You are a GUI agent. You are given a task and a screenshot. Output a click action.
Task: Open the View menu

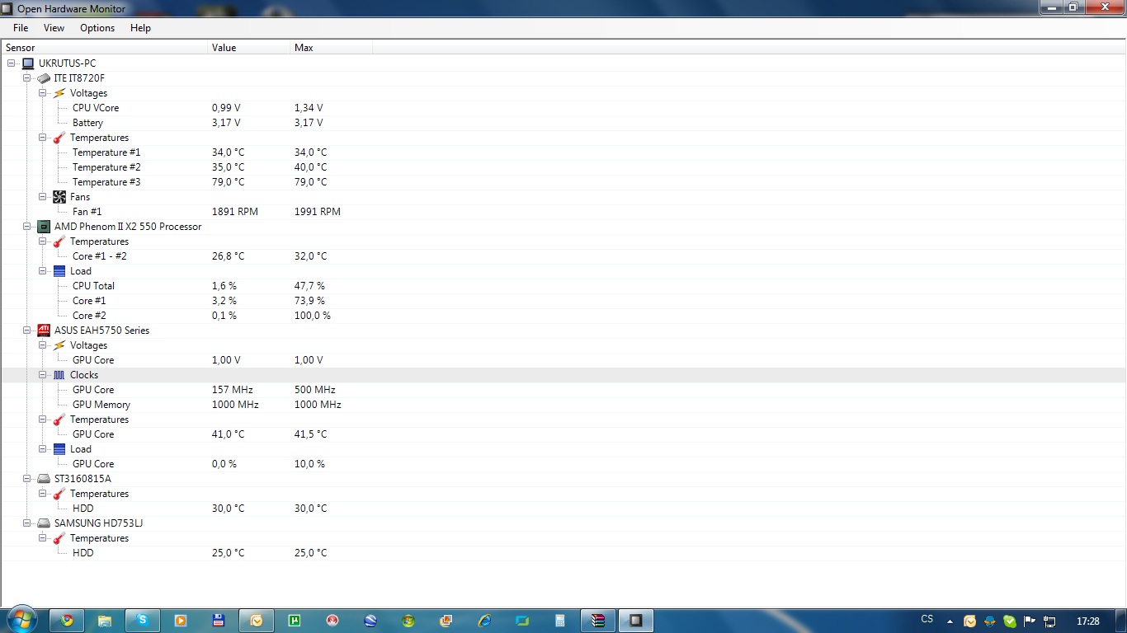tap(54, 28)
